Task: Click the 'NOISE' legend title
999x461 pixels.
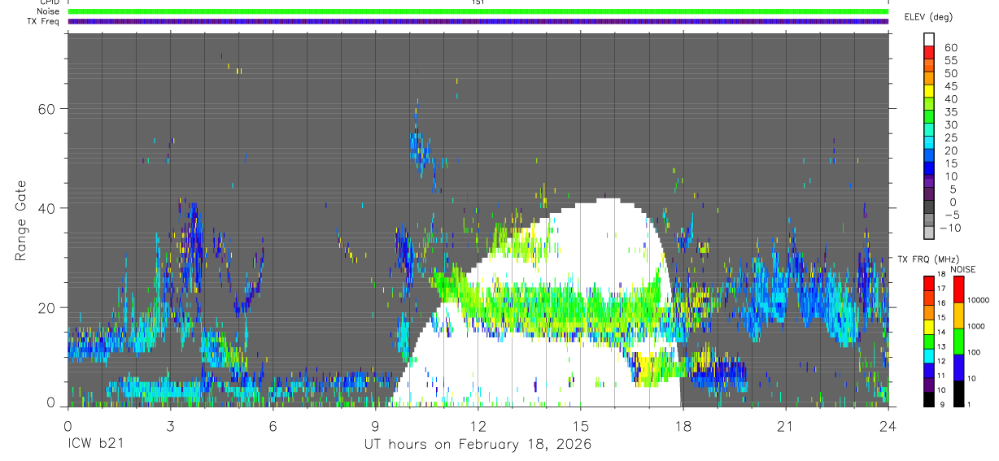Action: coord(962,270)
